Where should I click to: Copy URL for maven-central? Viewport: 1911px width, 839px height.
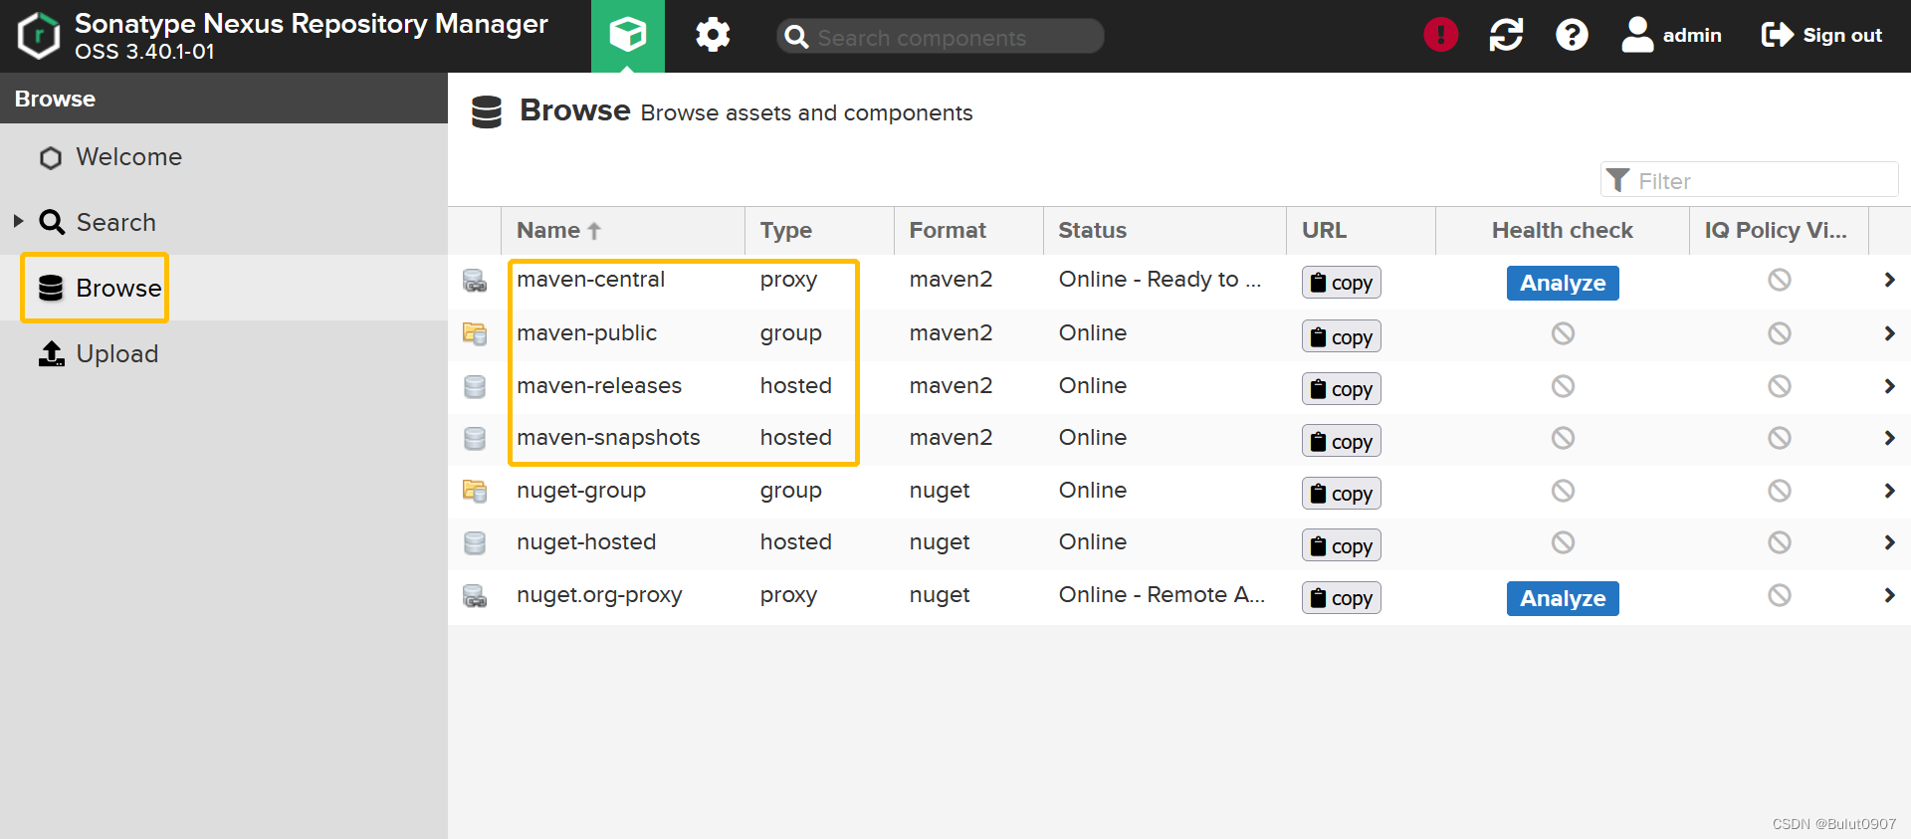pos(1341,283)
